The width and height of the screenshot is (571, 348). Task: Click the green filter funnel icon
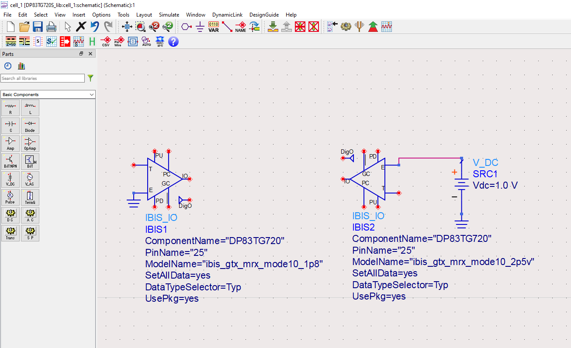coord(90,78)
